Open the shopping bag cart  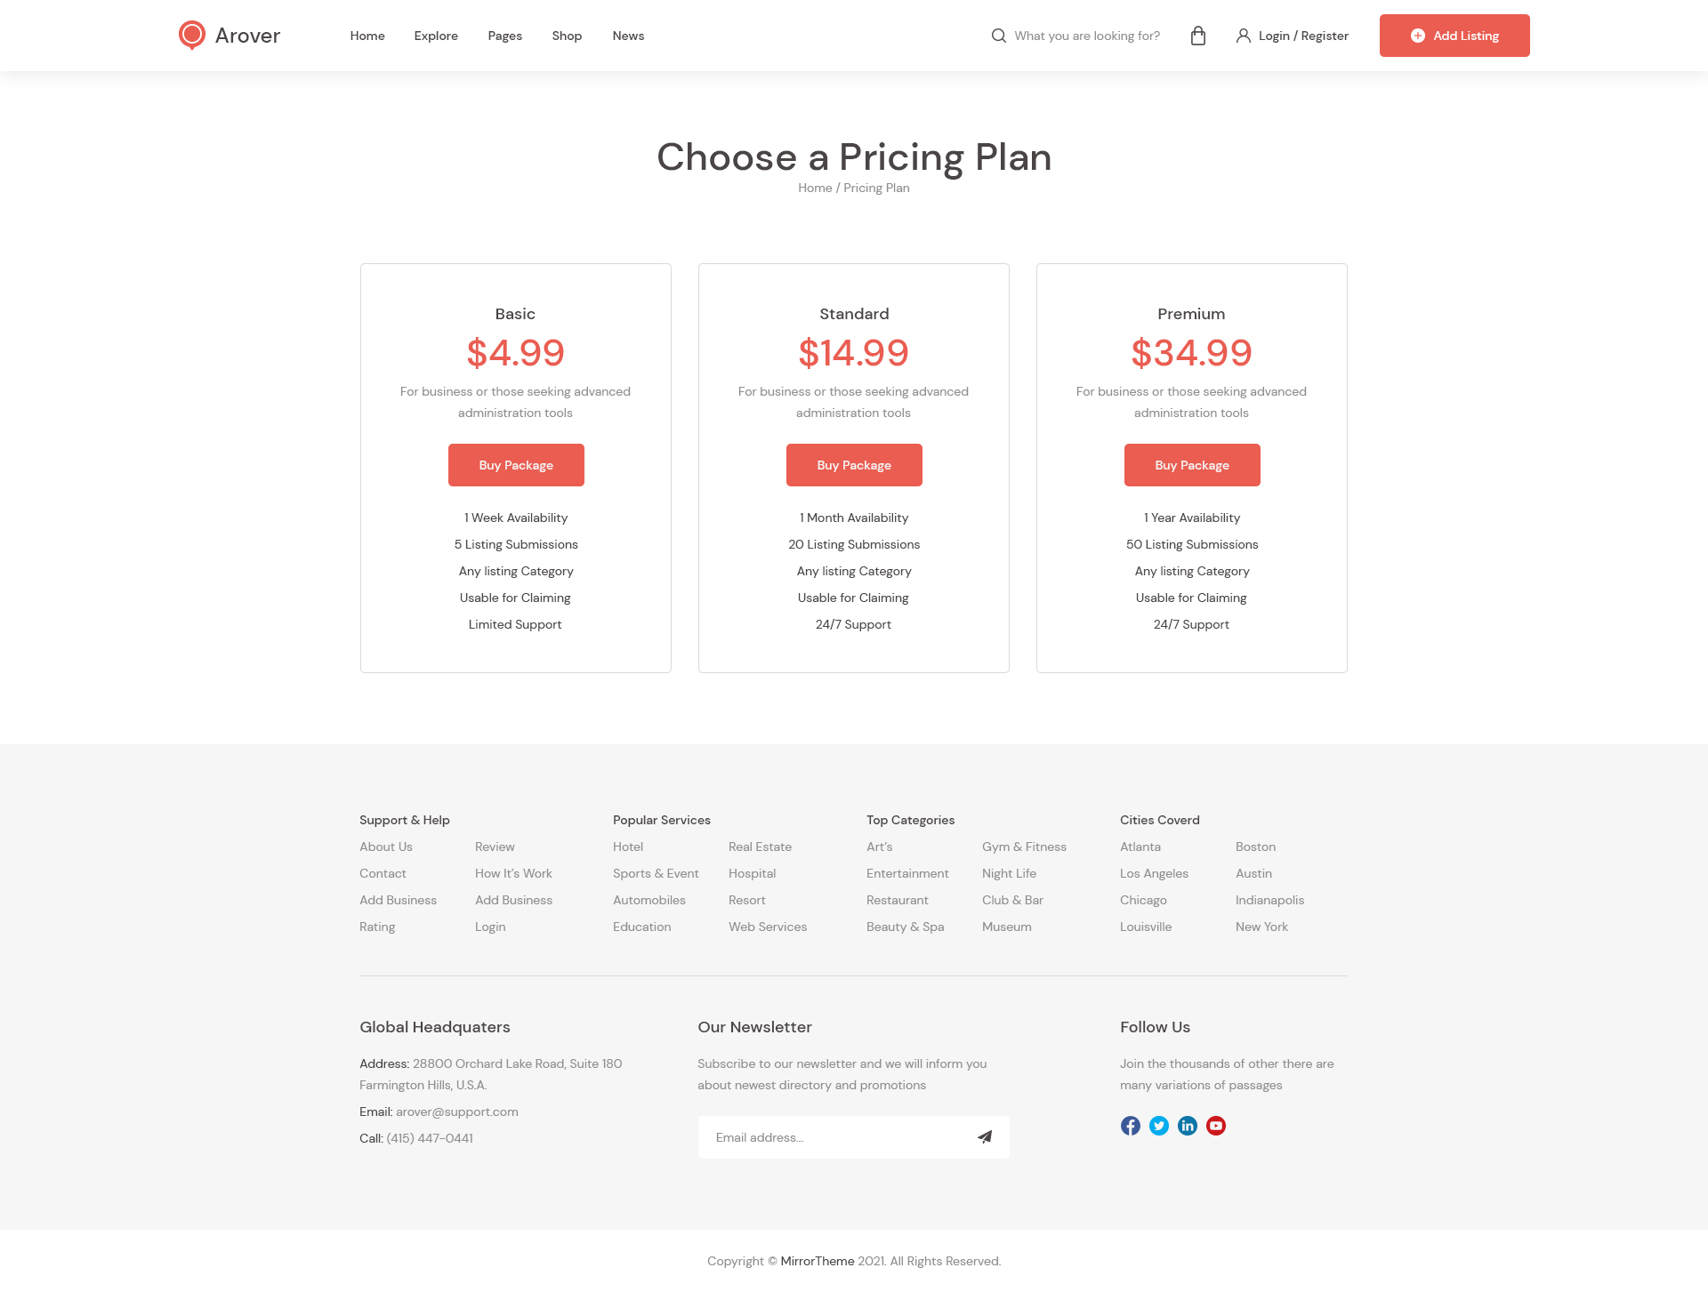[1198, 36]
